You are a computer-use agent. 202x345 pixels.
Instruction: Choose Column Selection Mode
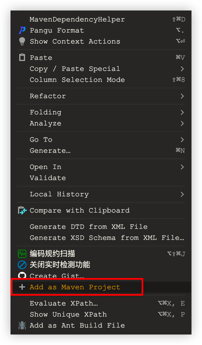tap(77, 80)
